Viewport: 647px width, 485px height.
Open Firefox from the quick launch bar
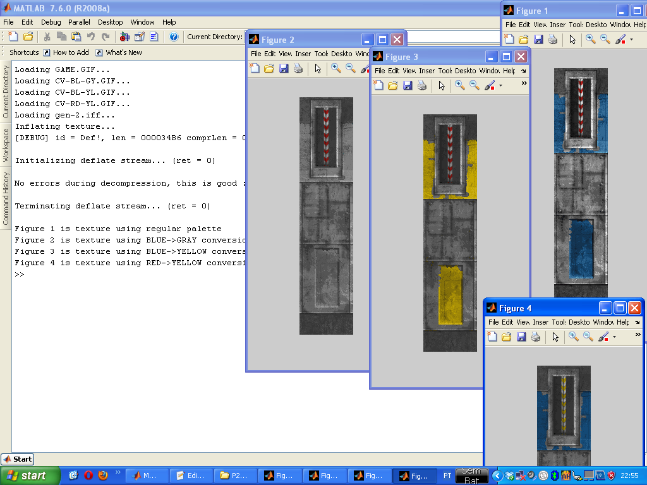pos(103,476)
